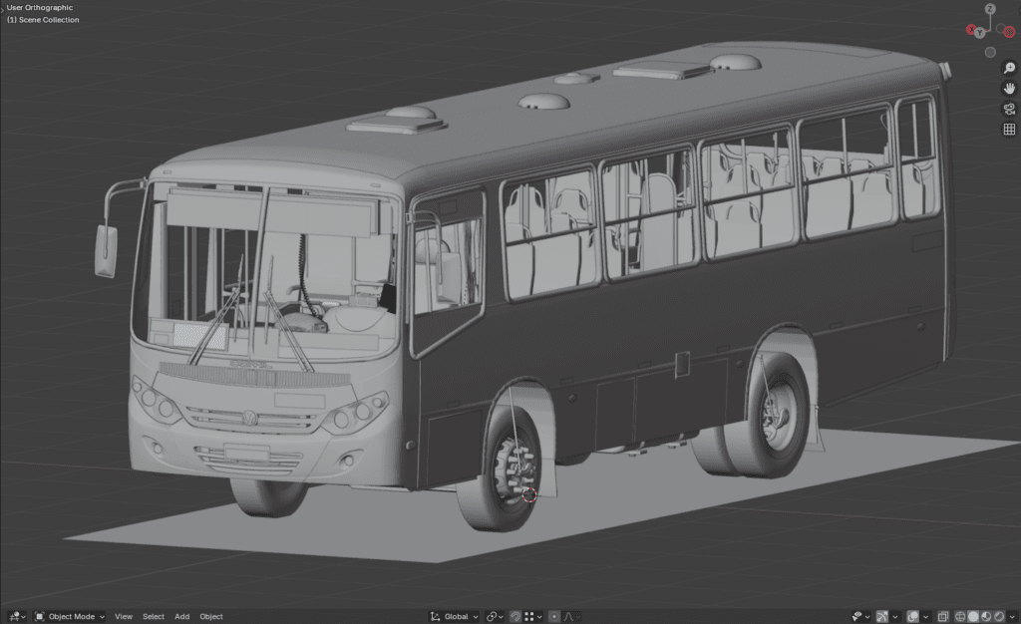
Task: Expand the editor type selector dropdown
Action: pyautogui.click(x=16, y=616)
